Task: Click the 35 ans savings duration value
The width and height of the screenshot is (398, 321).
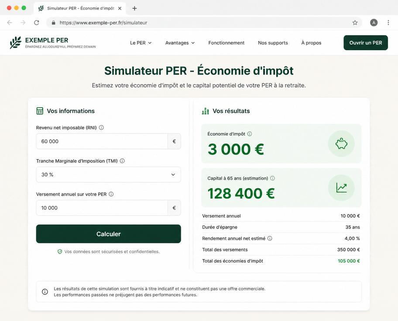Action: tap(353, 227)
